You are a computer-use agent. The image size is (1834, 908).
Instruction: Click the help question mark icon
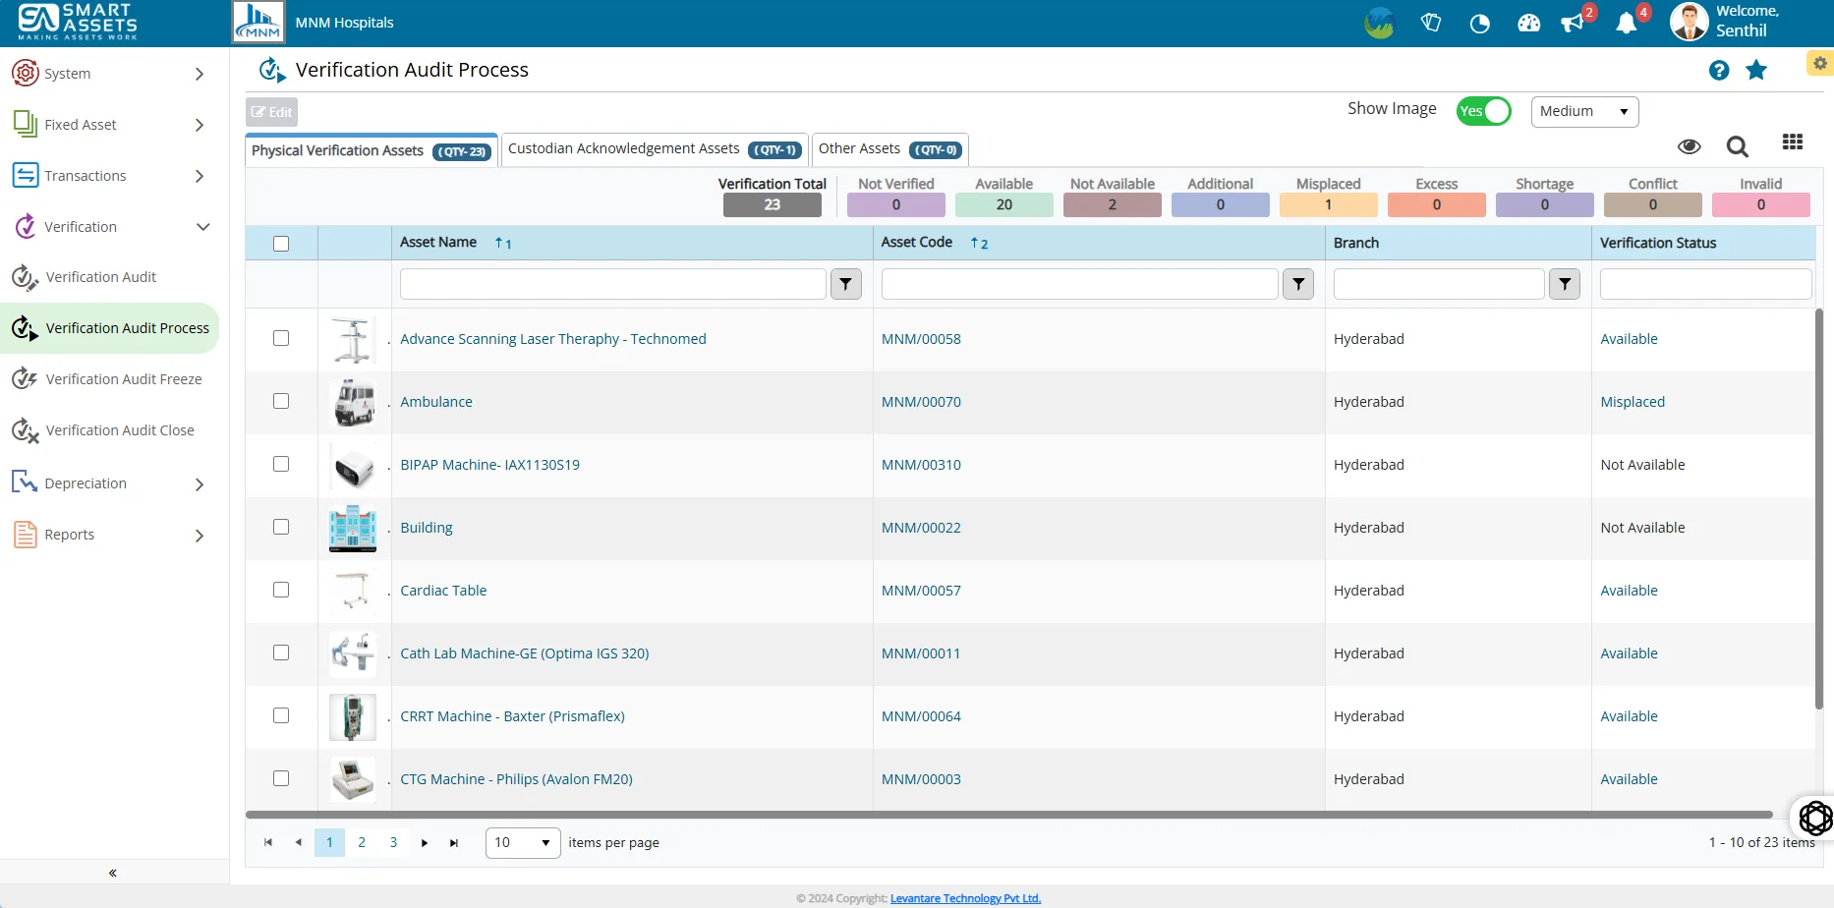pyautogui.click(x=1719, y=70)
